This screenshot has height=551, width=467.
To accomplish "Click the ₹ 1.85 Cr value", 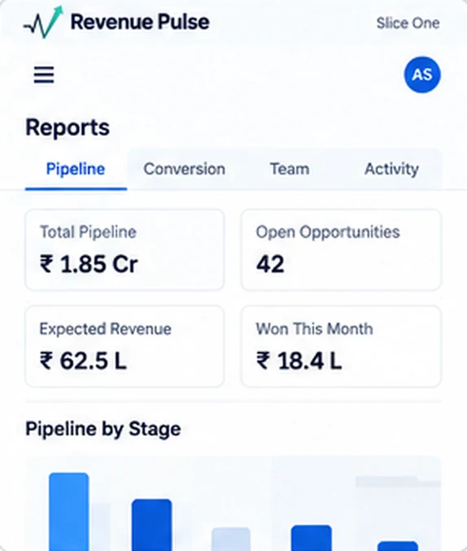I will (89, 264).
